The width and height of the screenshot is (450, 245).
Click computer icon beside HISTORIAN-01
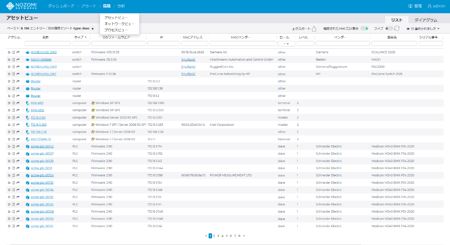[x=28, y=139]
